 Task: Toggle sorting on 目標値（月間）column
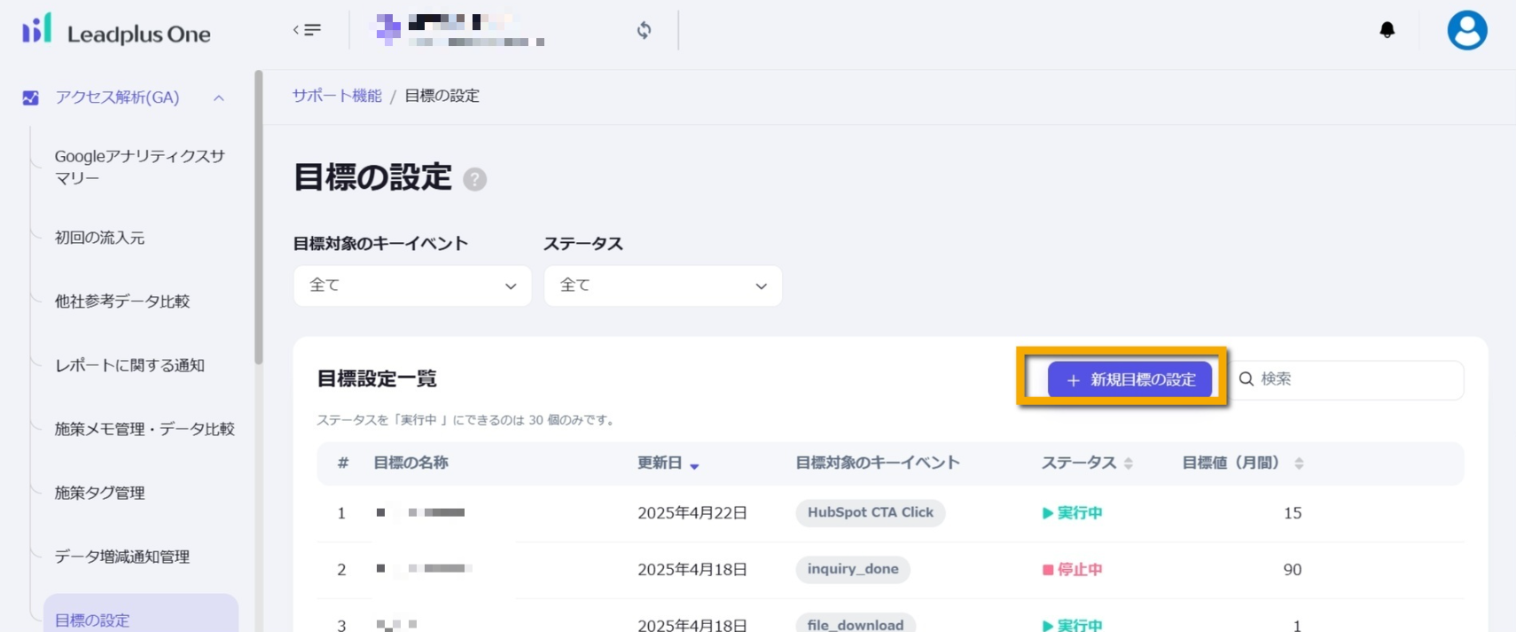tap(1299, 464)
